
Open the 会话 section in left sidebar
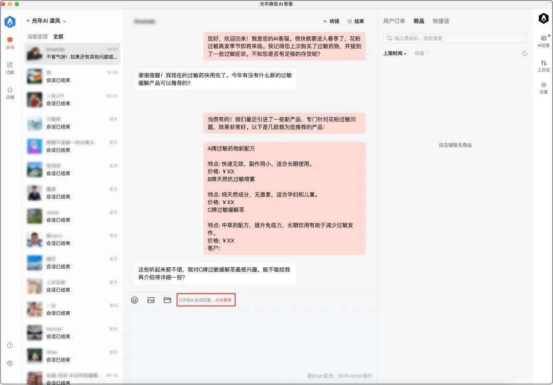pyautogui.click(x=10, y=43)
